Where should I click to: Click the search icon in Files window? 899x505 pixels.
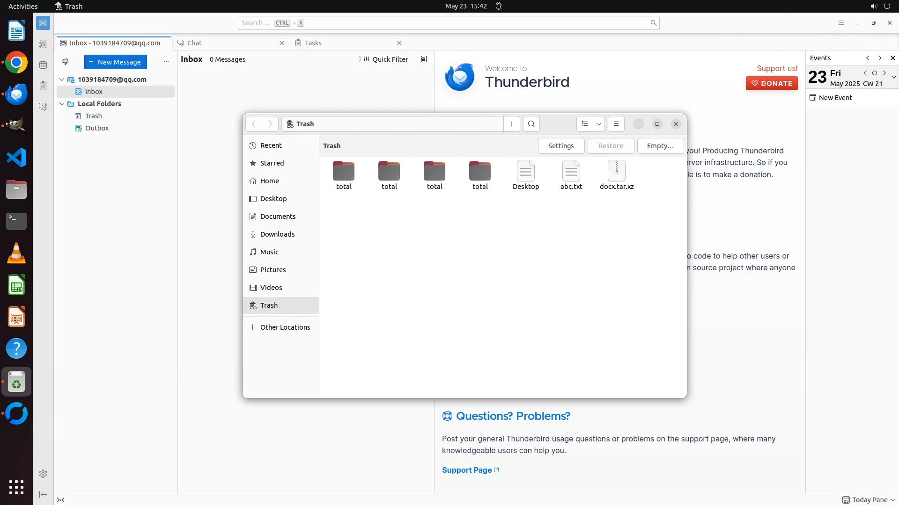[x=531, y=124]
